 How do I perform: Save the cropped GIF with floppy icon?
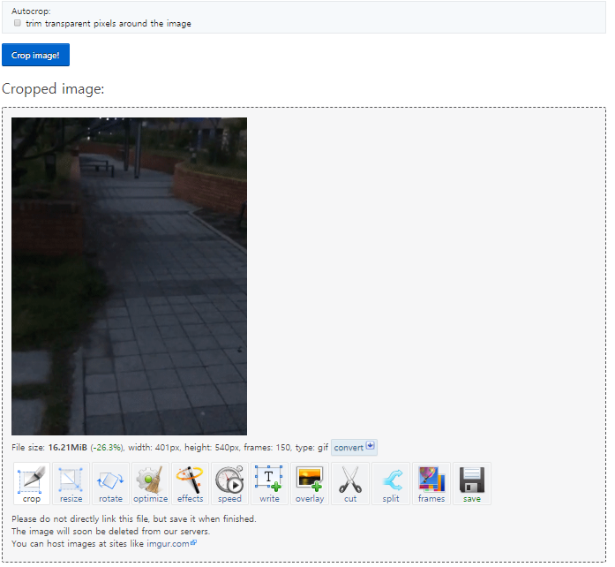pos(472,483)
